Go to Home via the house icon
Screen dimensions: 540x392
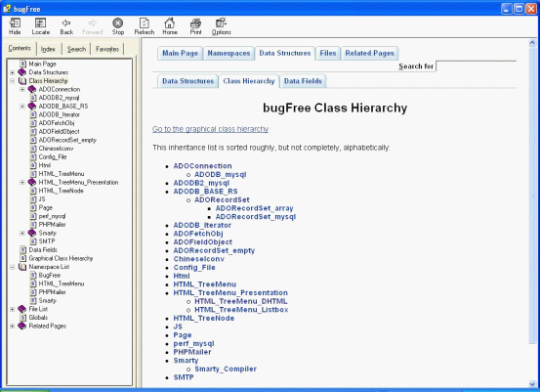pyautogui.click(x=170, y=23)
